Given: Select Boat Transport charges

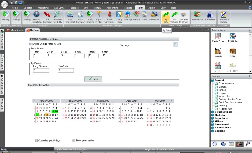Looking at the screenshot, I should tap(81, 17).
